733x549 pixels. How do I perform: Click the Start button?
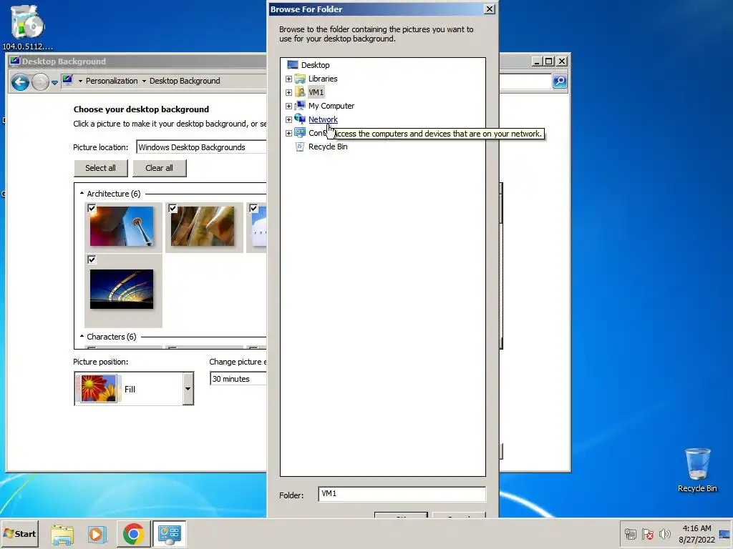(x=19, y=534)
